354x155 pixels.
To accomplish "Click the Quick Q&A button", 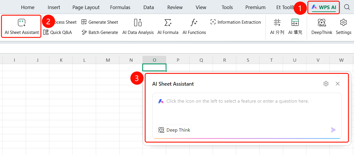I will tap(58, 32).
